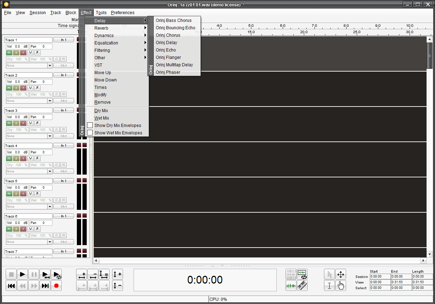Viewport: 435px width, 304px height.
Task: Click the Orinj icon in the title bar
Action: coord(6,5)
